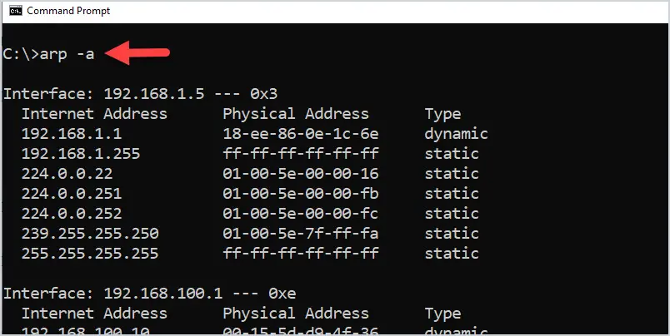Screen dimensions: 670x336
Task: Click the 255.255.255.255 broadcast address
Action: [90, 254]
